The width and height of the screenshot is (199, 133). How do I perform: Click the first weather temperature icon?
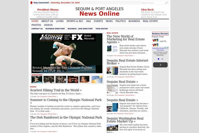click(156, 41)
